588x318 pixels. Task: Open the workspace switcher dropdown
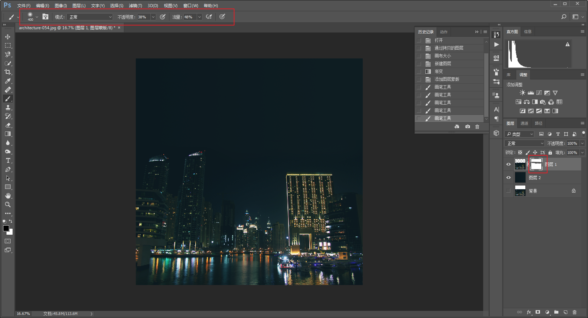577,17
